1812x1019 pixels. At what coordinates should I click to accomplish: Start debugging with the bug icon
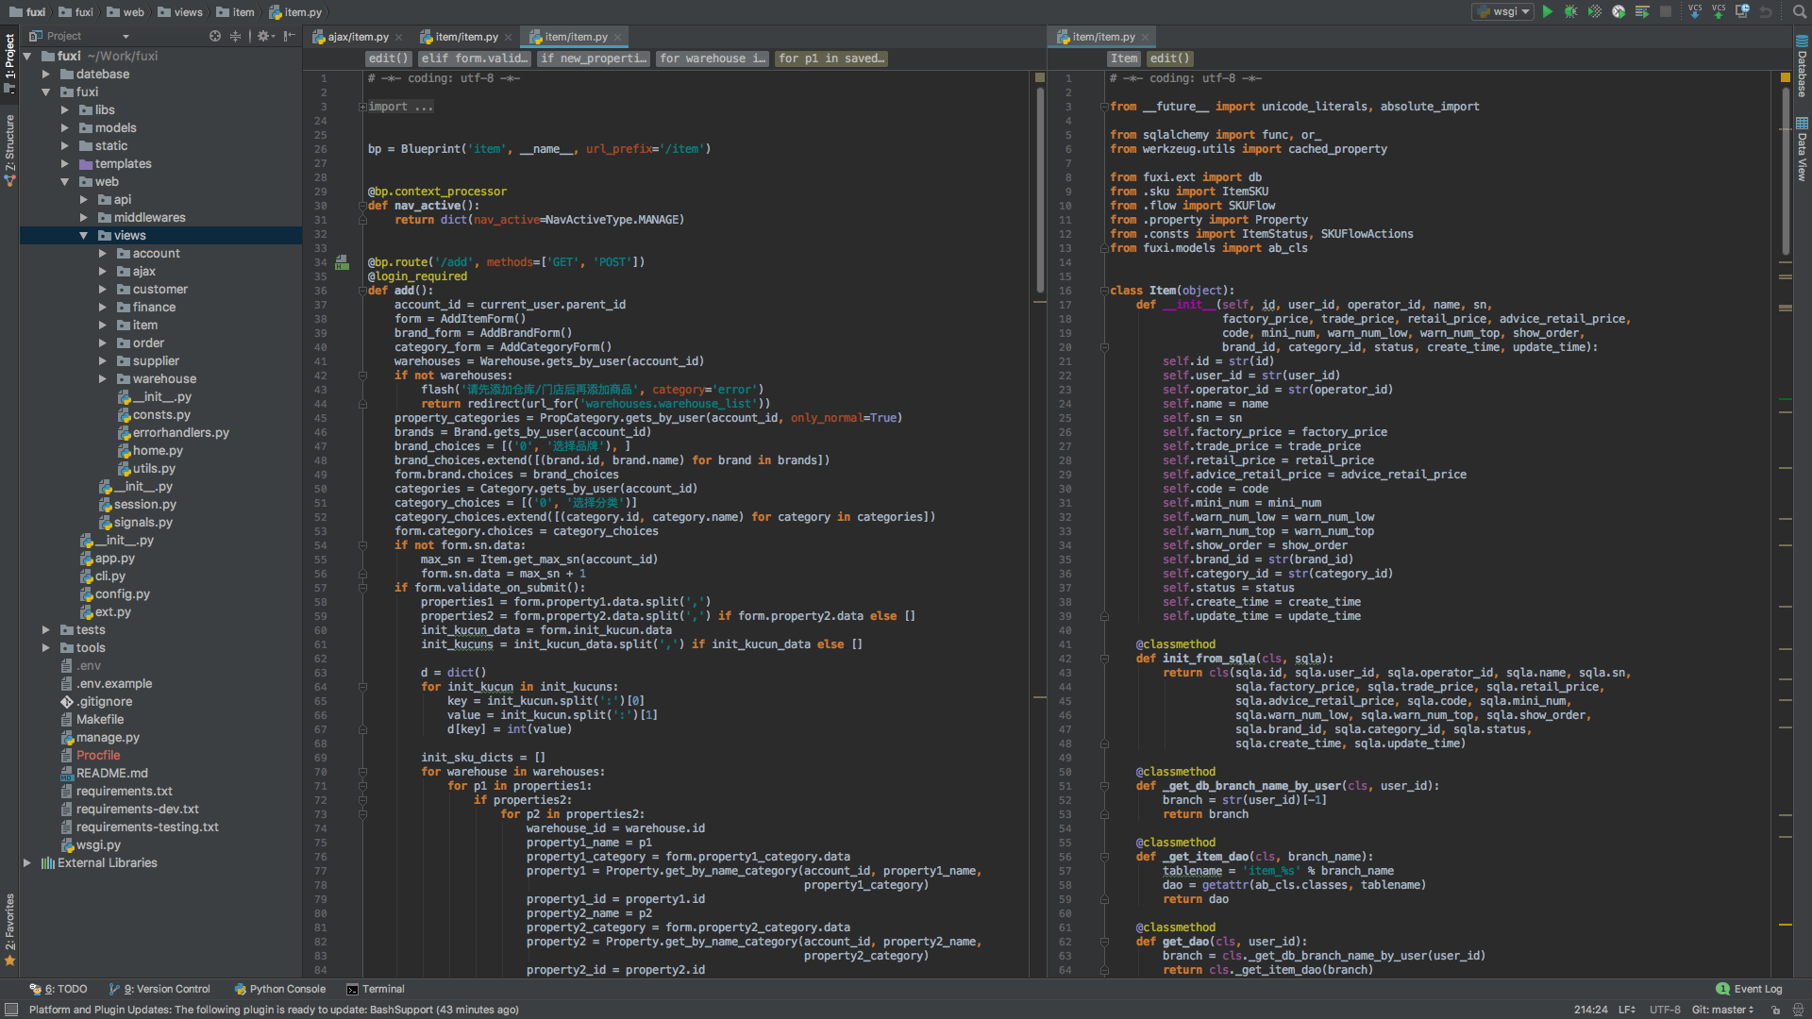click(x=1570, y=11)
